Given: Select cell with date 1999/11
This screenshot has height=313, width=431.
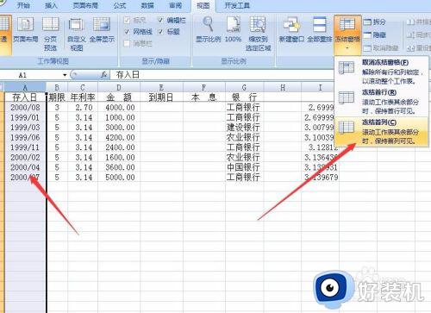Looking at the screenshot, I should point(25,147).
